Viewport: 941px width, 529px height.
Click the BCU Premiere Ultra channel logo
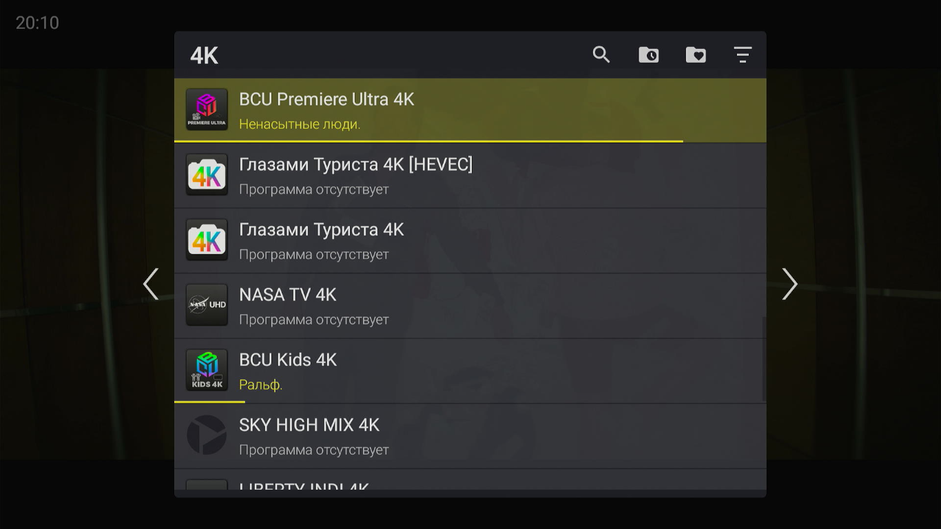pyautogui.click(x=207, y=110)
